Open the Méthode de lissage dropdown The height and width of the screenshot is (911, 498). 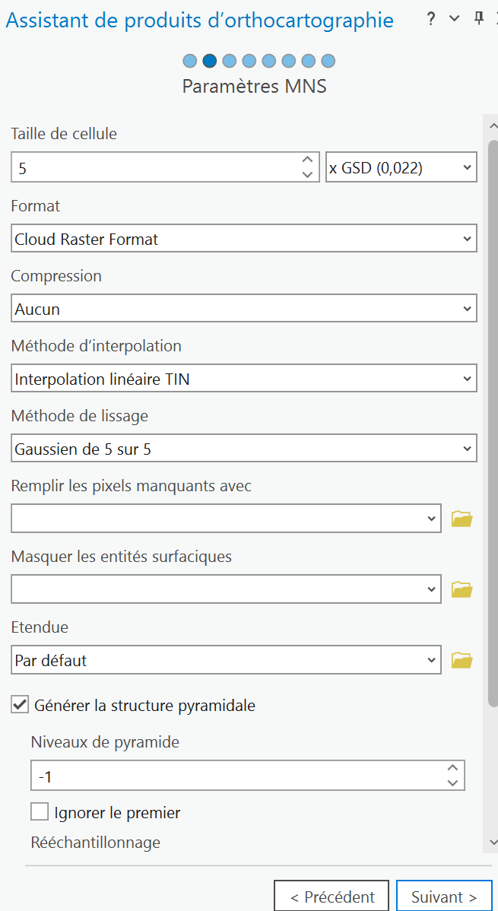[x=244, y=449]
